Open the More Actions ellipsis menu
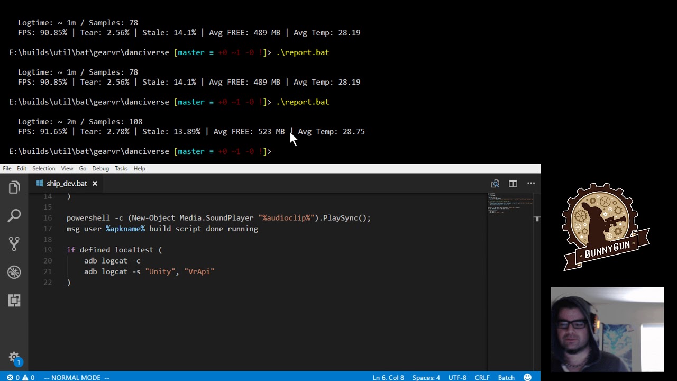The width and height of the screenshot is (677, 381). (x=531, y=184)
